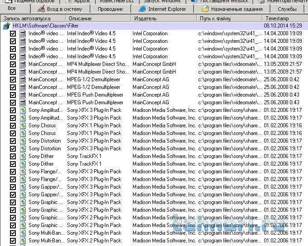The height and width of the screenshot is (246, 308).
Task: Click 13.05.2009 21:57 in the lower MP4 Multiplexer row
Action: 283,72
